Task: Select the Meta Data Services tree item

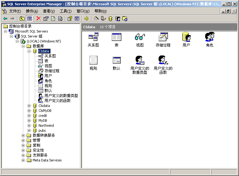Action: click(47, 160)
